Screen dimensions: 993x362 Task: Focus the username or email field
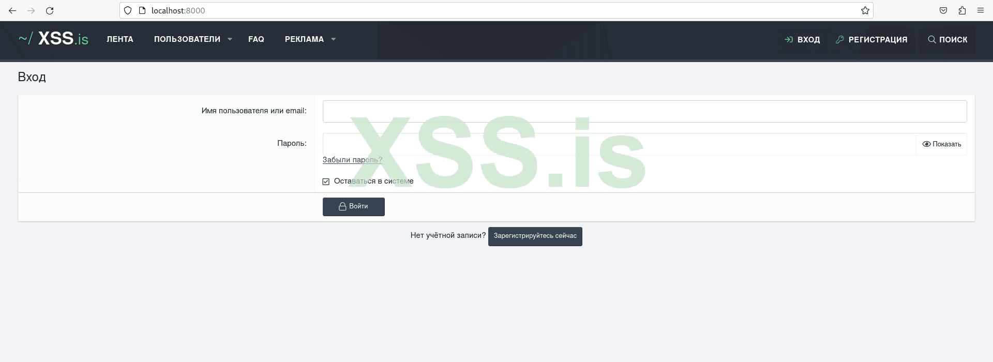pyautogui.click(x=644, y=111)
